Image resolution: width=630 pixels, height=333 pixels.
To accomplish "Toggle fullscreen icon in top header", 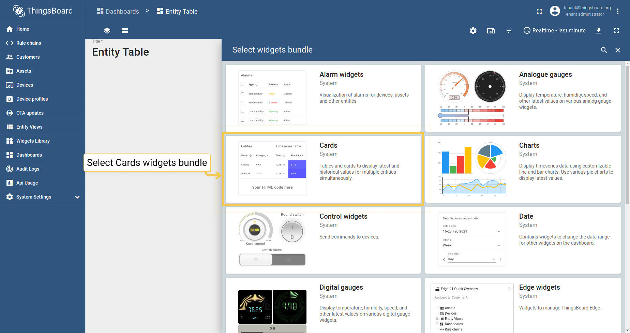I will pyautogui.click(x=539, y=11).
